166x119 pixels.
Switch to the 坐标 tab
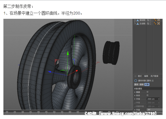tap(142, 85)
